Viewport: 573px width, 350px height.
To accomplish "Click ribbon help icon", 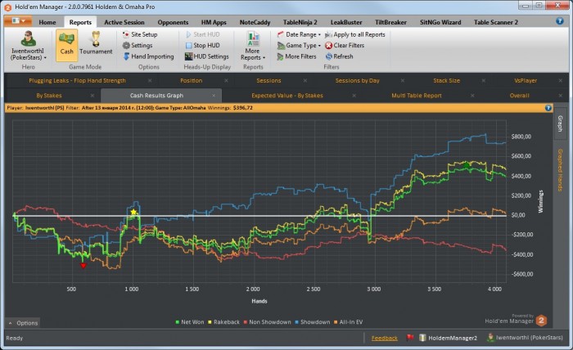I will (559, 20).
